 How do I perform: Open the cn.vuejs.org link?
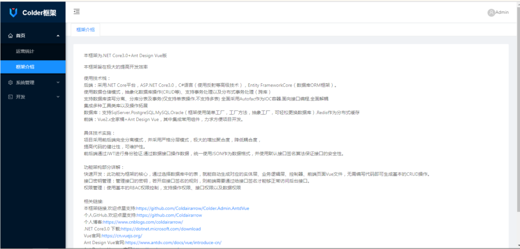[122, 236]
